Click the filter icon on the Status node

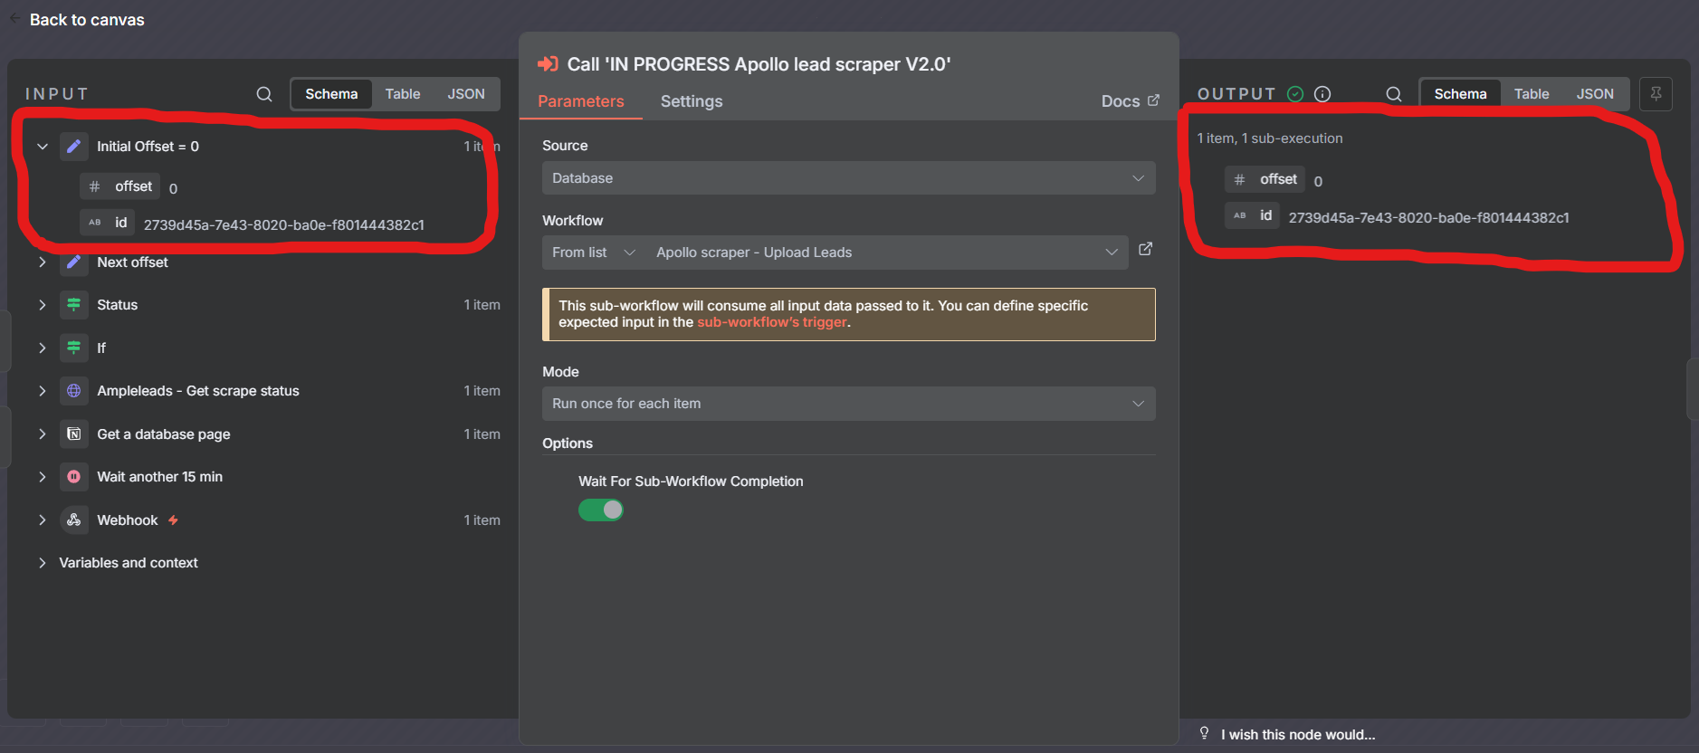point(73,304)
